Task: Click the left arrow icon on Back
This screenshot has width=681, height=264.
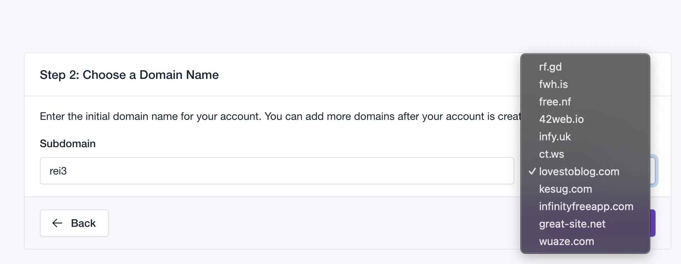Action: (57, 223)
